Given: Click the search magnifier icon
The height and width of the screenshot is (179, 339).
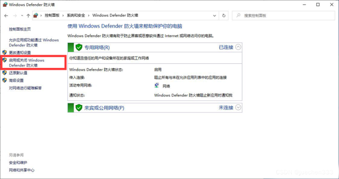Looking at the screenshot, I should [x=239, y=15].
